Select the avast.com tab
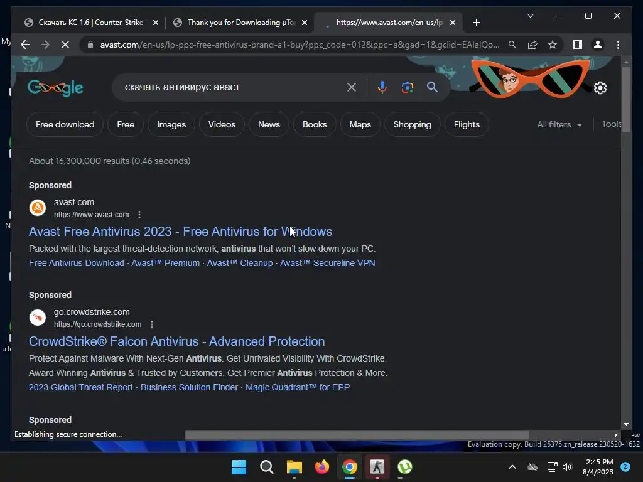The image size is (643, 482). (388, 23)
